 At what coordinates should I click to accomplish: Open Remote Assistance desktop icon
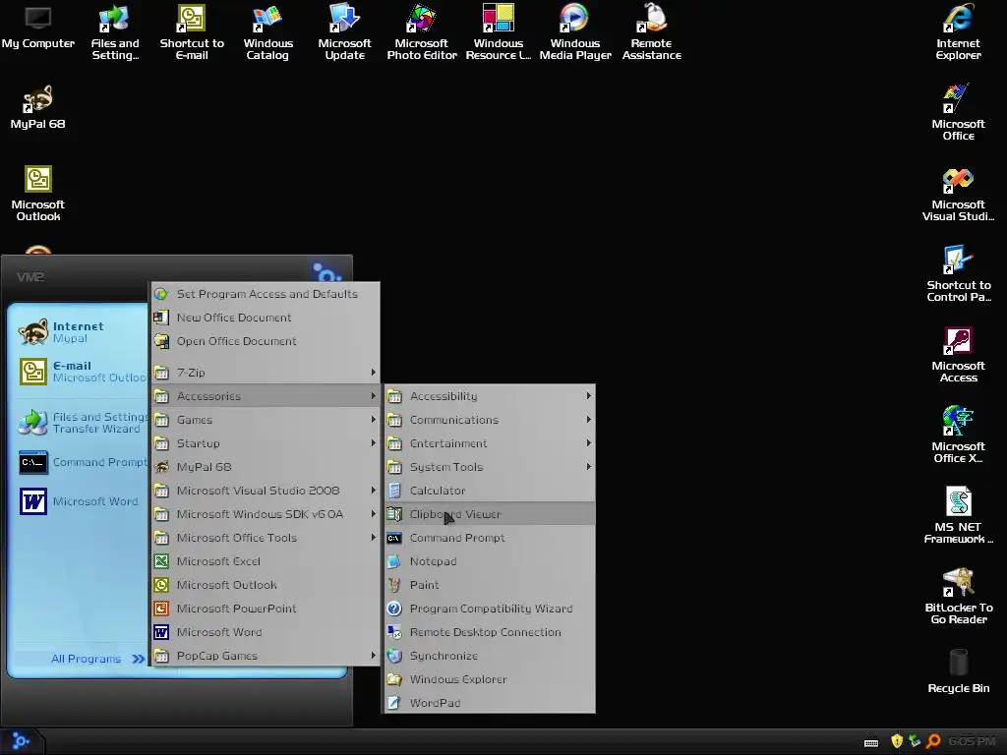pos(651,32)
